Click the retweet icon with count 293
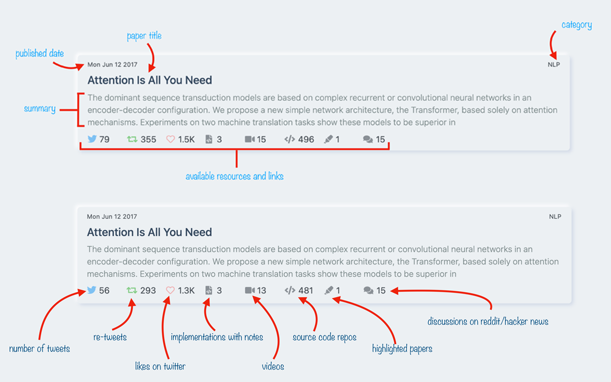 coord(132,290)
